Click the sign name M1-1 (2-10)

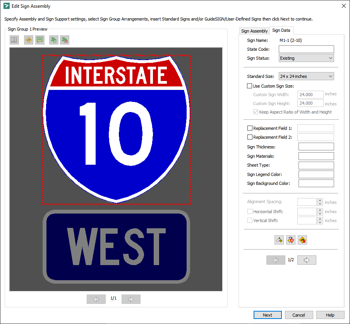tap(291, 40)
